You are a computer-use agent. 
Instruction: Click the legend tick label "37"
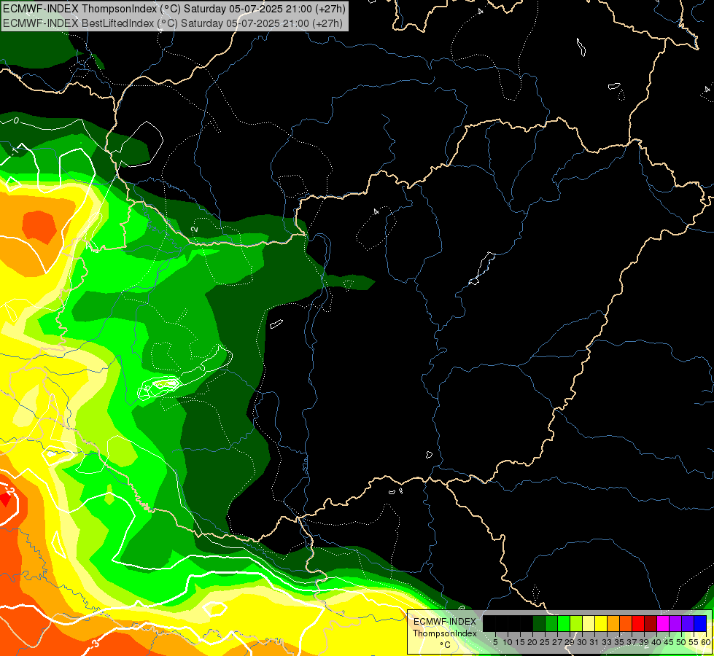tap(632, 642)
